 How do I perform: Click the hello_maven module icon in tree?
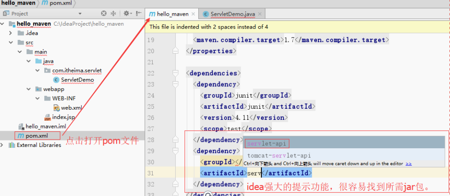coord(12,24)
